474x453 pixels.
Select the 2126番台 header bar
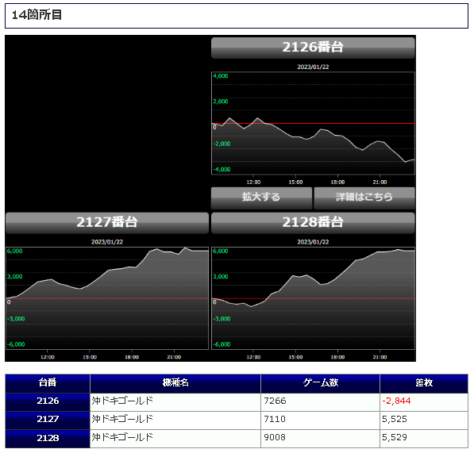[x=313, y=48]
